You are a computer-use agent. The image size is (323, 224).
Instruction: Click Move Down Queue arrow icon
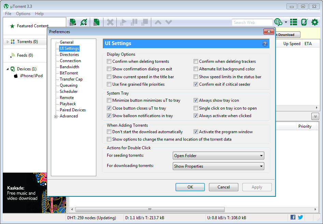coord(169,22)
